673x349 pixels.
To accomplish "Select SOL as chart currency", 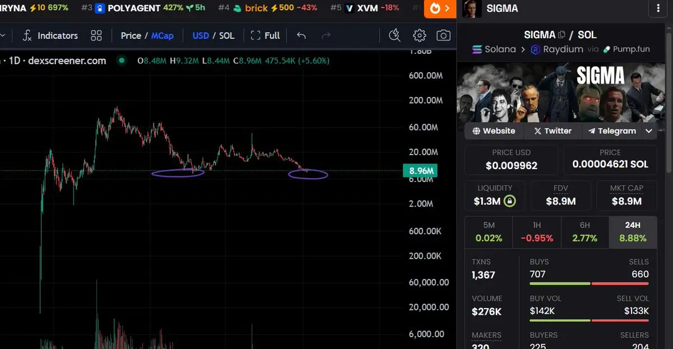I will (x=227, y=35).
